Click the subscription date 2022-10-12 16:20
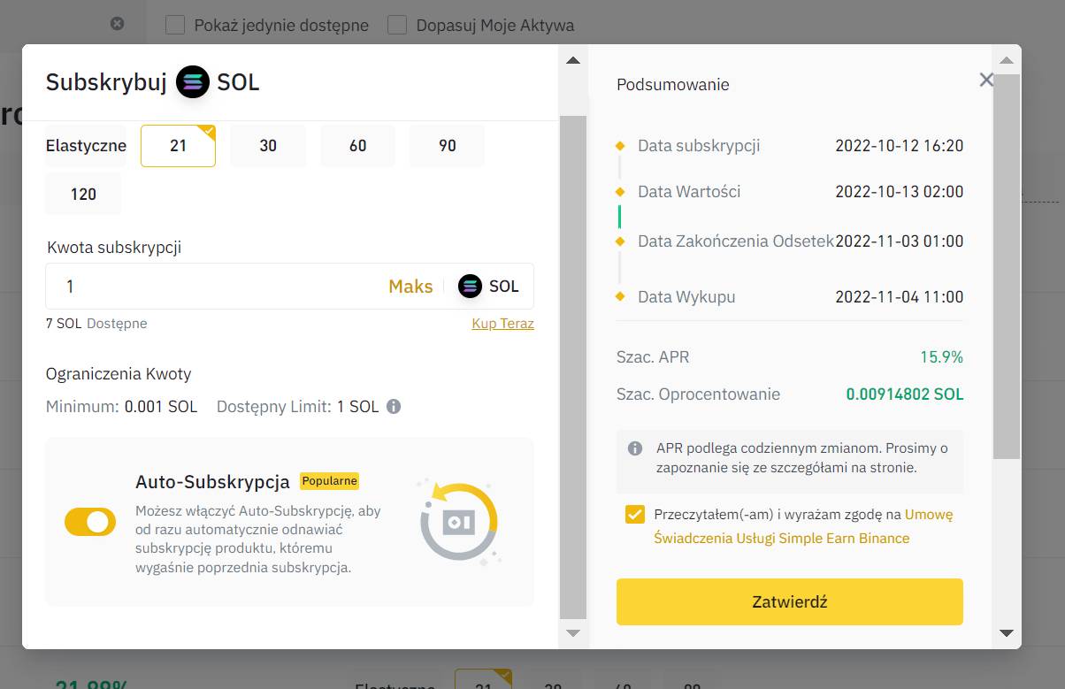This screenshot has width=1065, height=689. (x=899, y=146)
